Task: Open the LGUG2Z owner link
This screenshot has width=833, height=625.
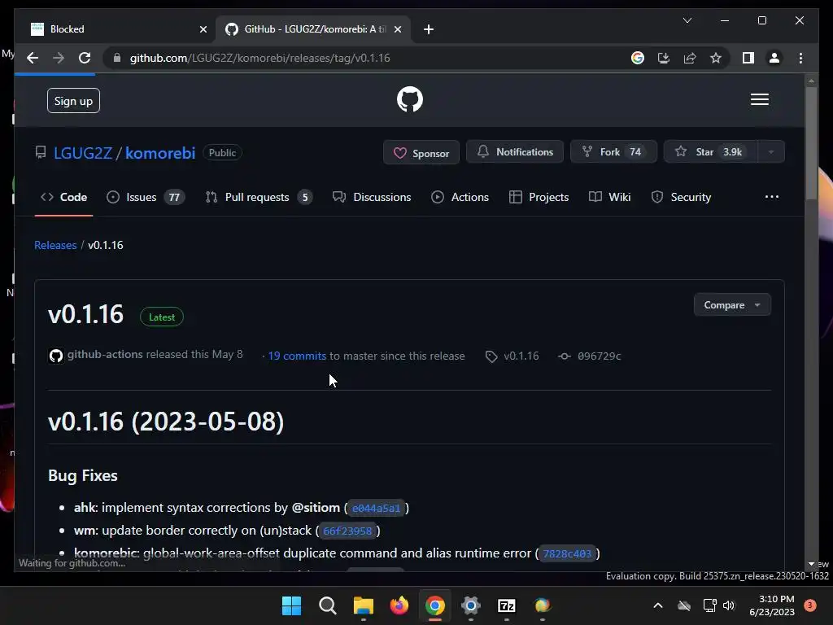Action: [83, 153]
